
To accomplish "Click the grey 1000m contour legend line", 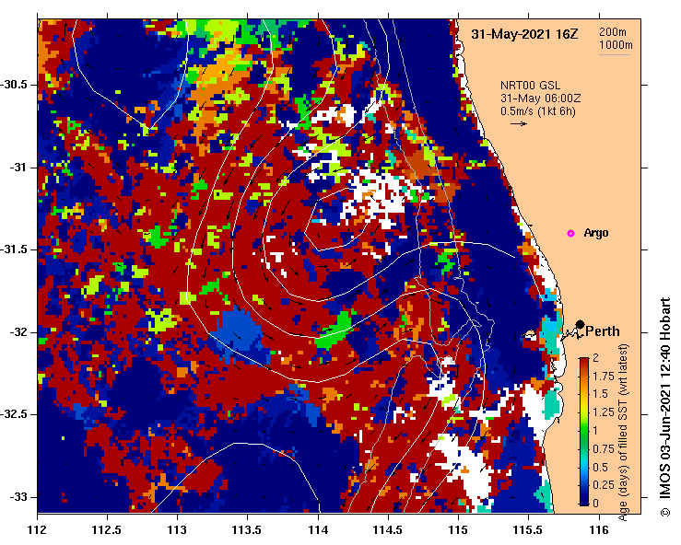I will 614,54.
